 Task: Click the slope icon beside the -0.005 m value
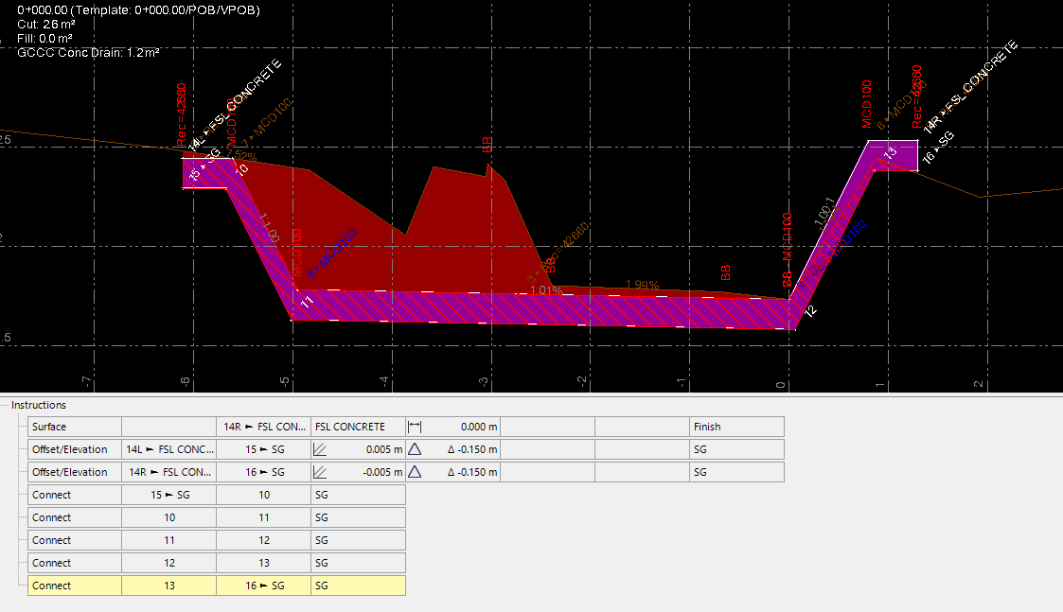click(319, 472)
